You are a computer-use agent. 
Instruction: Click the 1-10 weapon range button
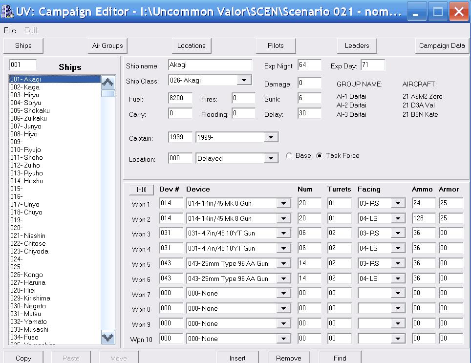(141, 190)
